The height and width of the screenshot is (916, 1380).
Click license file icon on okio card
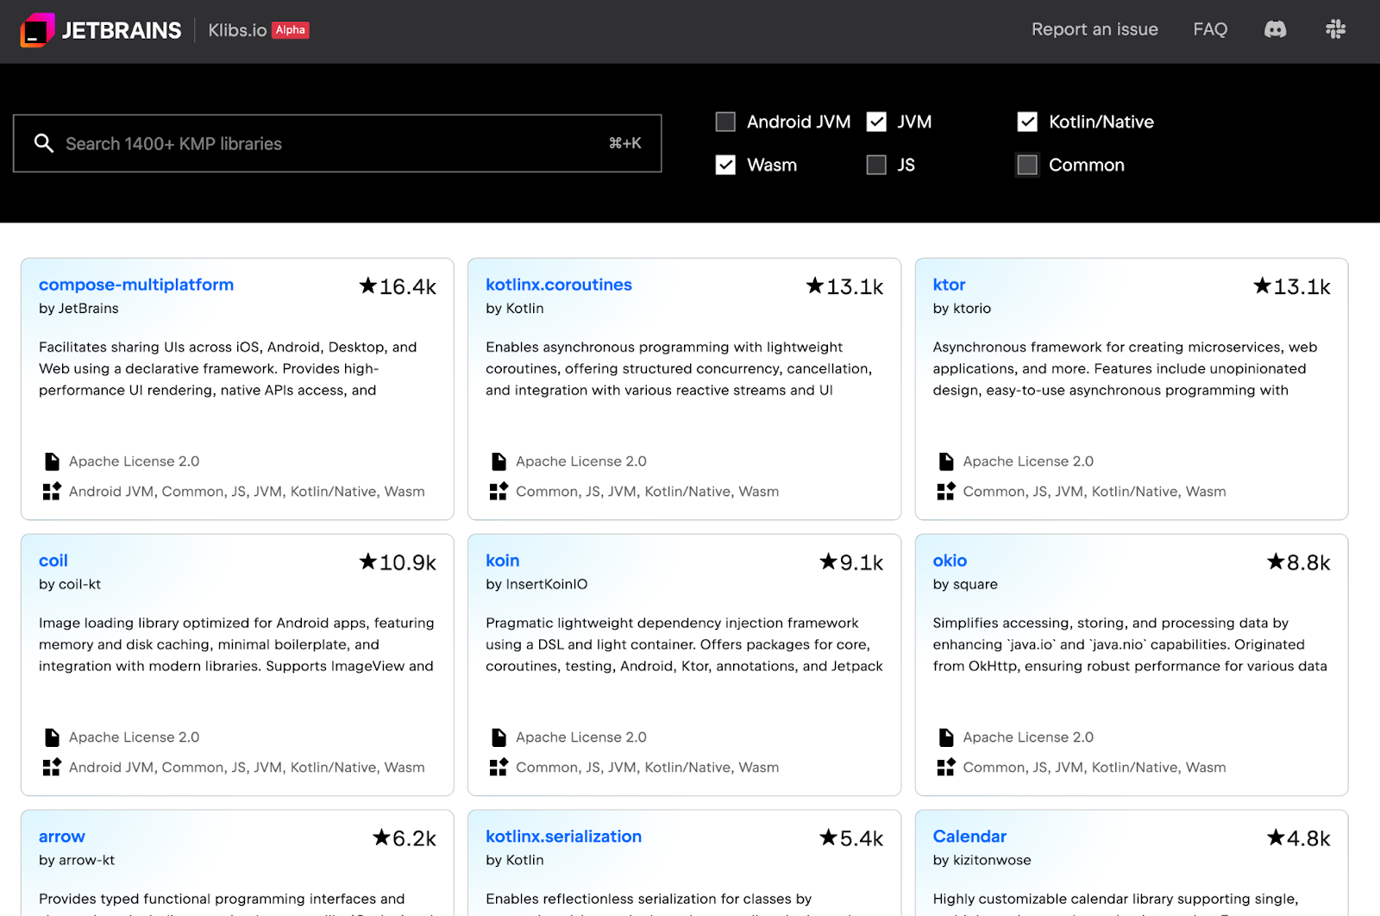point(946,737)
